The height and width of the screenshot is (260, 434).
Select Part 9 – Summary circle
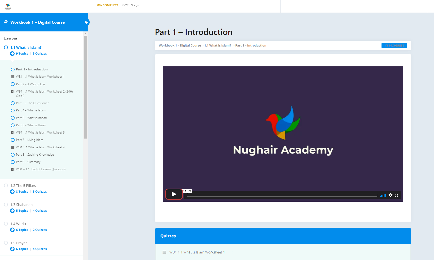pos(13,162)
